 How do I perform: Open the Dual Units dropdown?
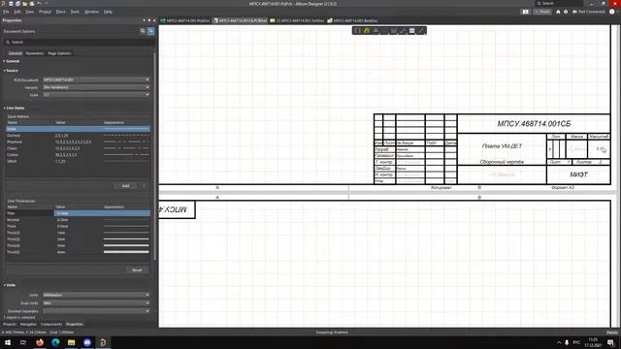(x=96, y=303)
